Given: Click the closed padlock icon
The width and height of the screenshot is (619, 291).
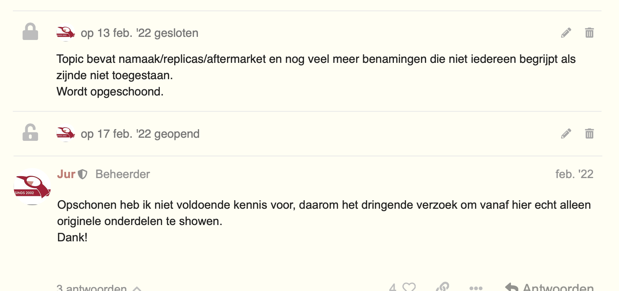Looking at the screenshot, I should [30, 32].
